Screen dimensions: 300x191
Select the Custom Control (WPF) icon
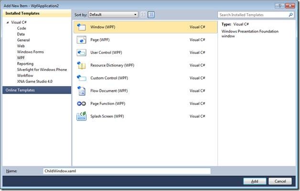coord(81,78)
